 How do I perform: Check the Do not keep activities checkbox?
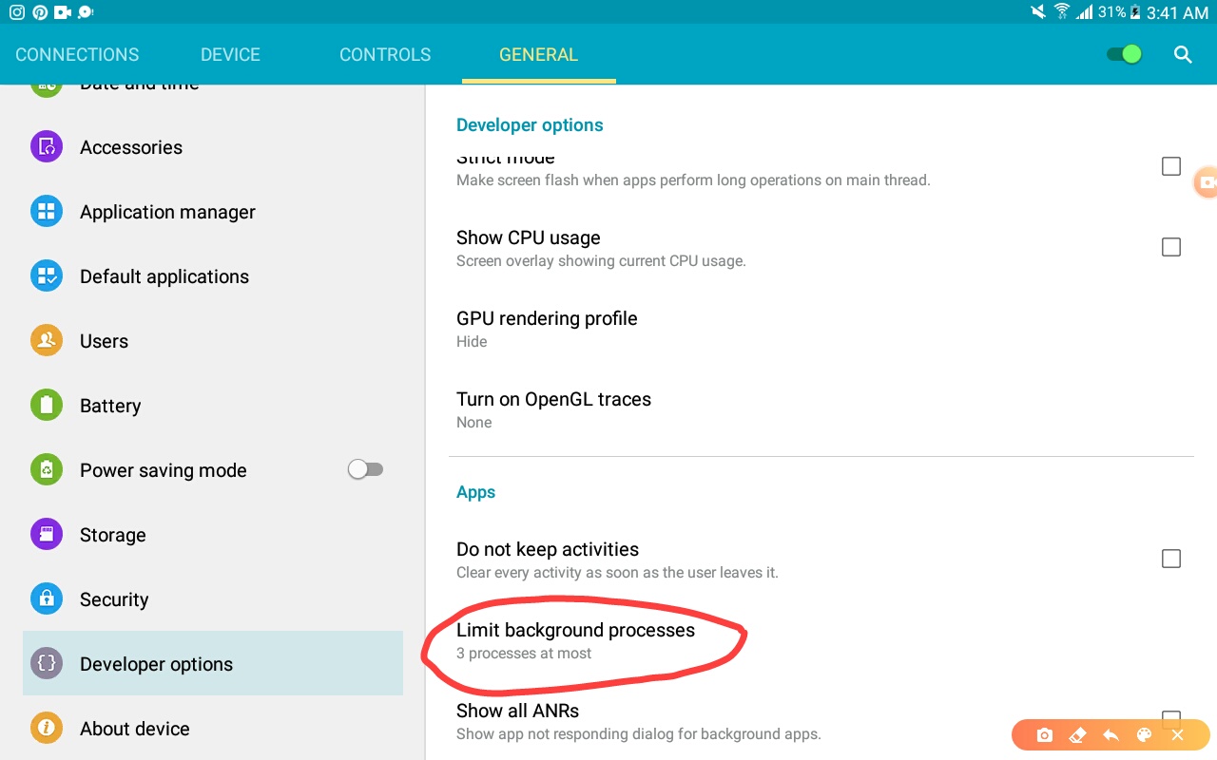pyautogui.click(x=1171, y=559)
